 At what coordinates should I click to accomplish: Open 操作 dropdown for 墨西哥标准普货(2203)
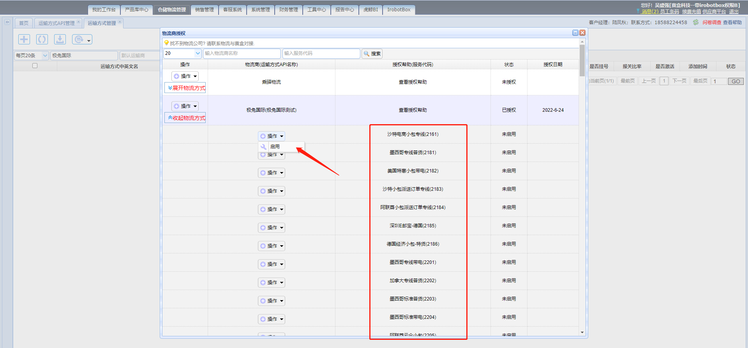pyautogui.click(x=272, y=301)
